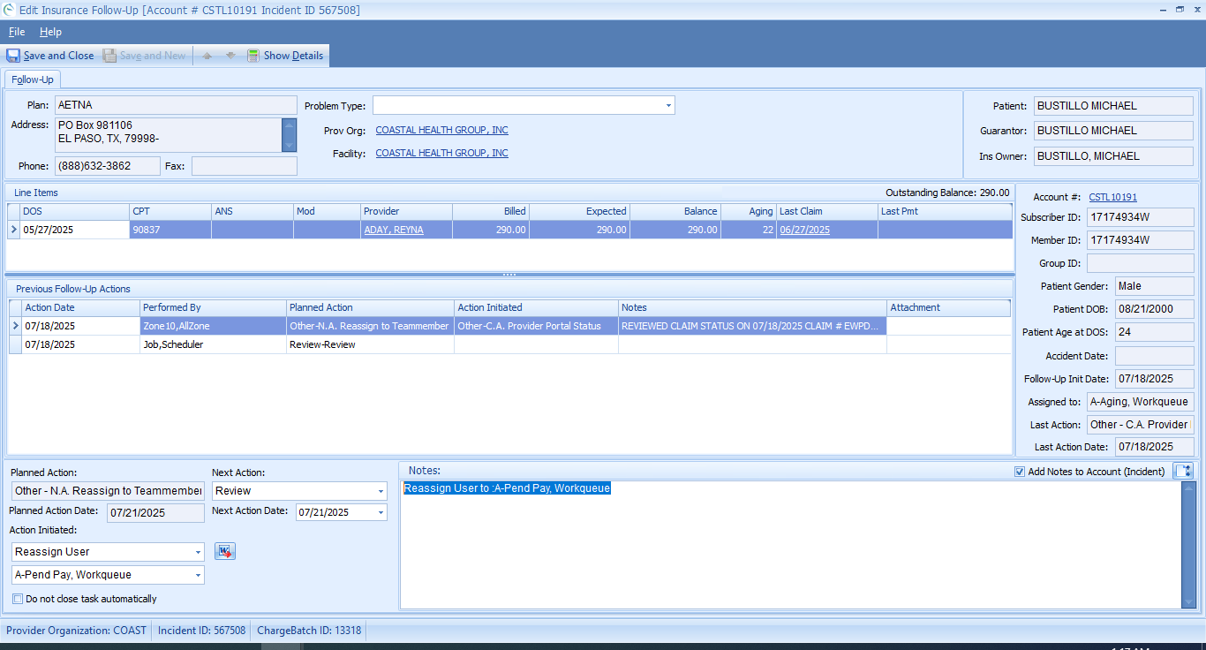Select the Job,Scheduler follow-up action row
The height and width of the screenshot is (650, 1206).
[171, 344]
